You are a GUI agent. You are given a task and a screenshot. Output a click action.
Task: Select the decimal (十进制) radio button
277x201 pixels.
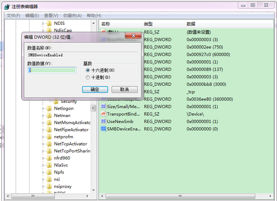pos(88,77)
